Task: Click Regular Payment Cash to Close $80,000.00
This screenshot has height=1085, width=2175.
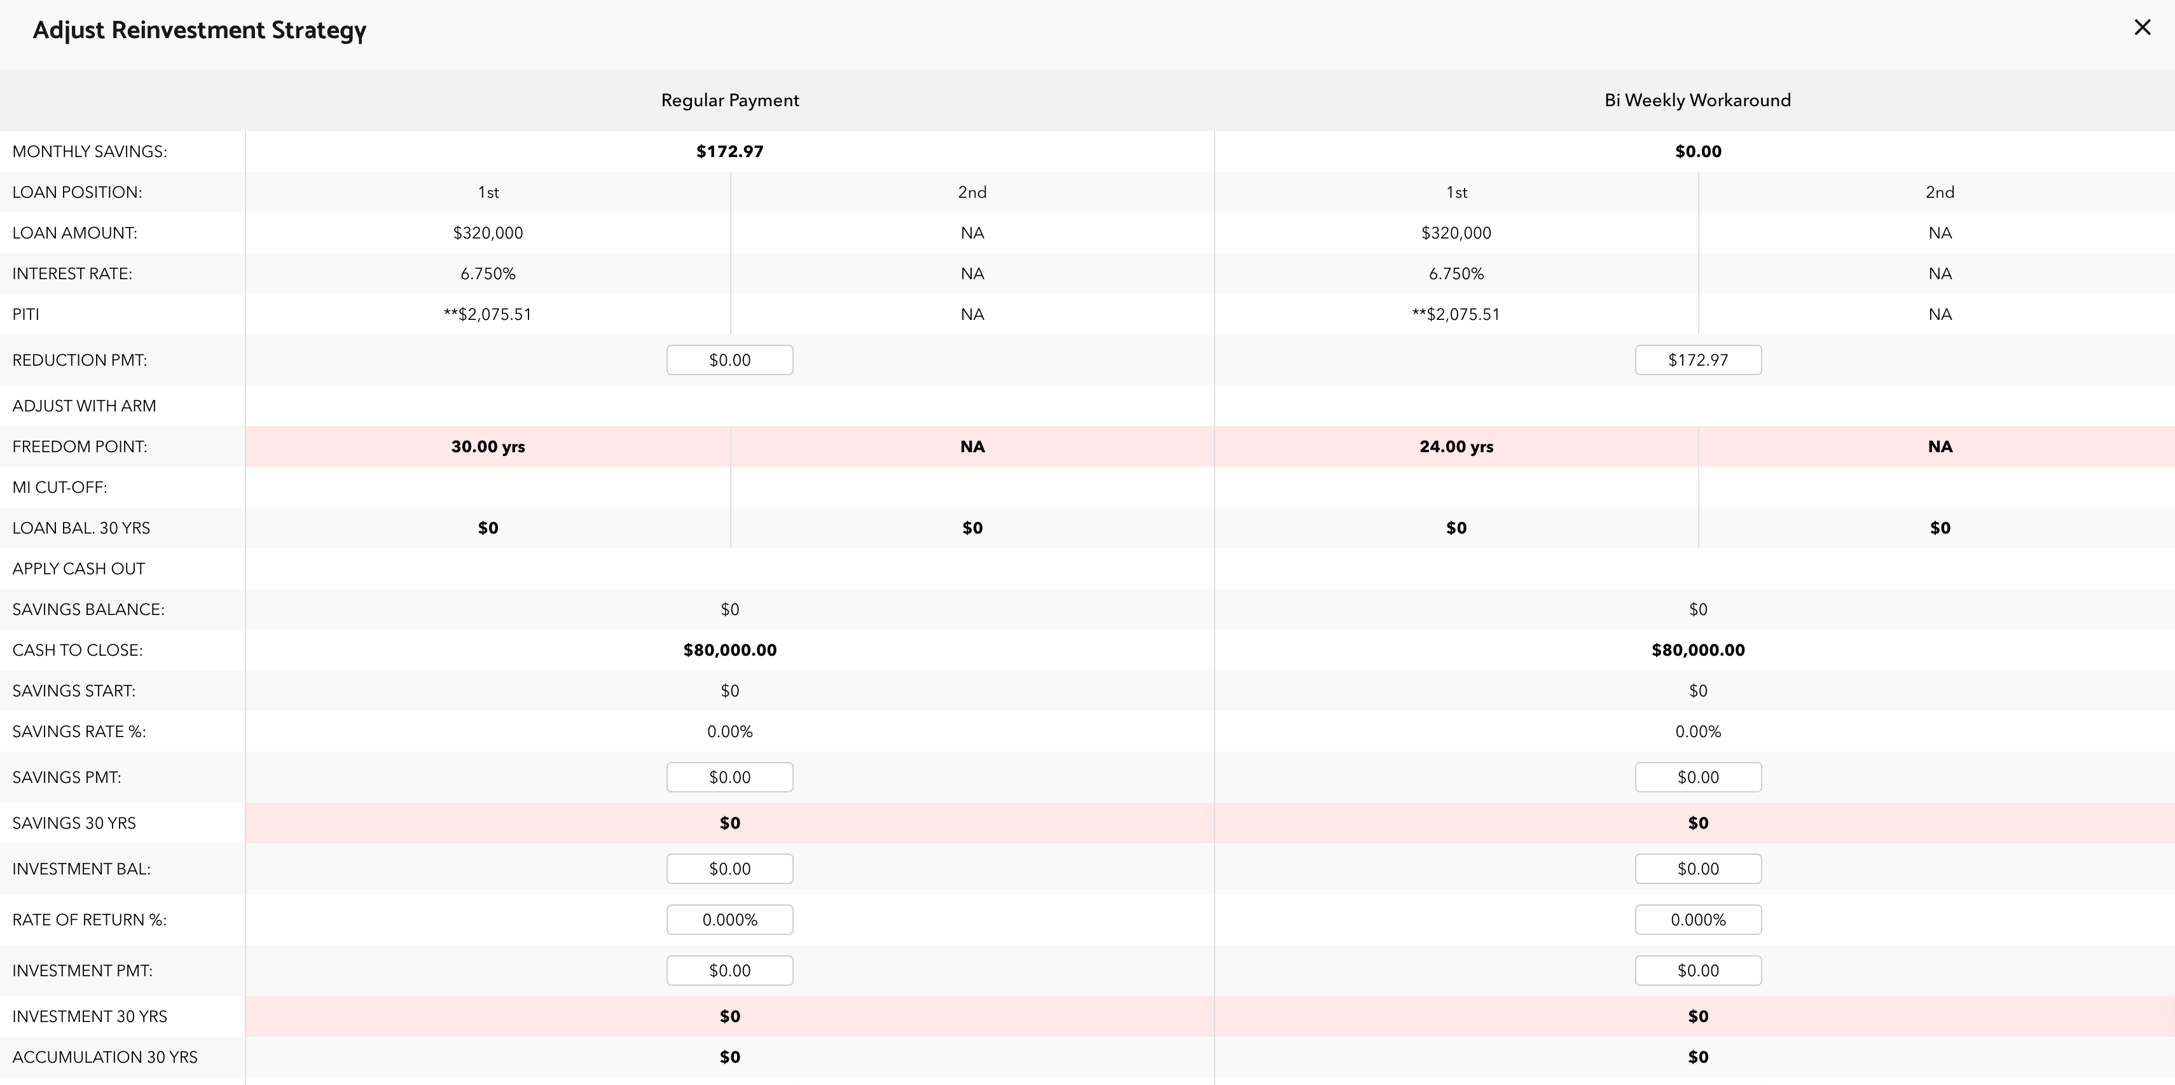Action: pyautogui.click(x=729, y=650)
